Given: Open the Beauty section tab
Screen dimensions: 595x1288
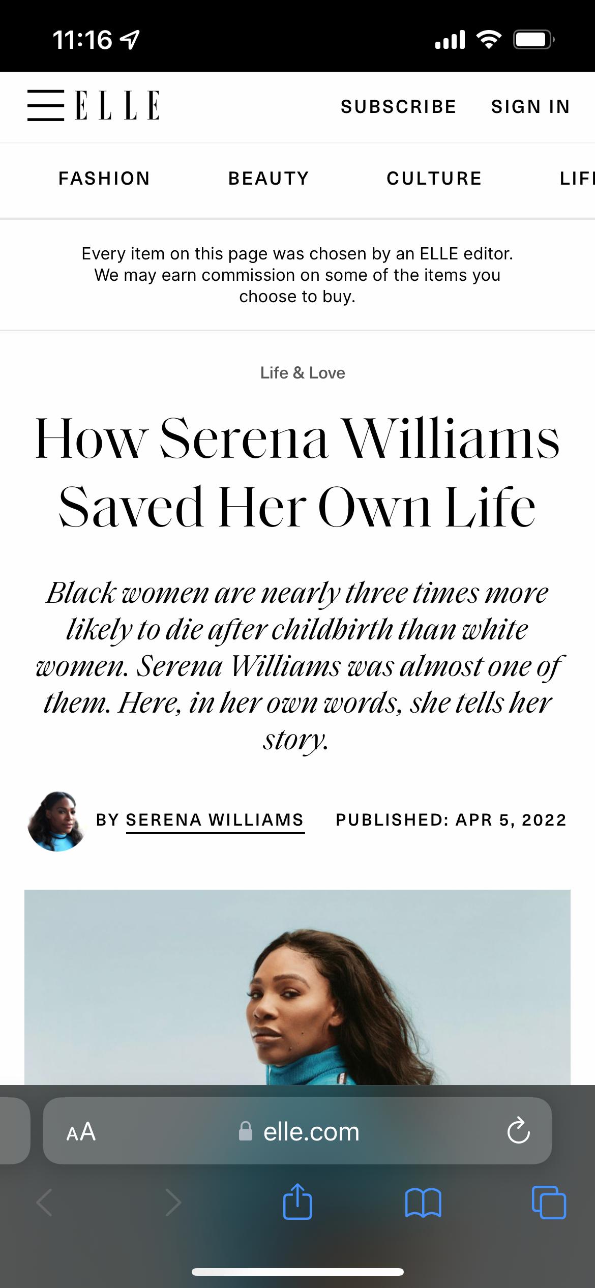Looking at the screenshot, I should click(269, 179).
